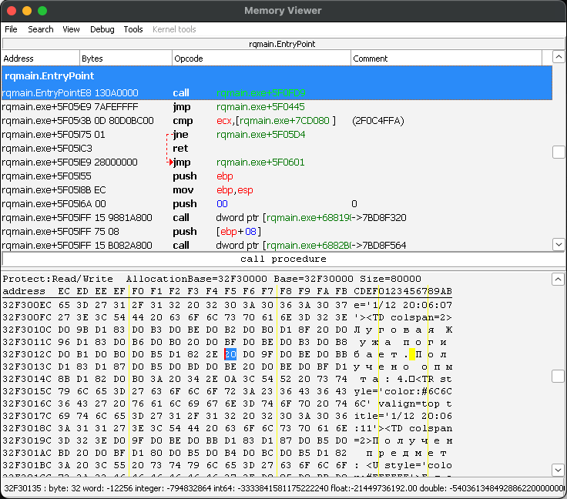Click hex row address 32F3017C
This screenshot has height=499, width=567.
(27, 416)
